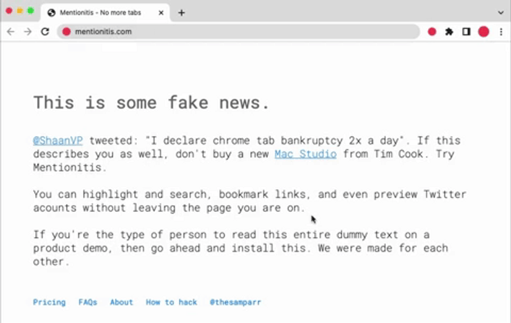Image resolution: width=511 pixels, height=323 pixels.
Task: Open the About footer link
Action: (x=121, y=302)
